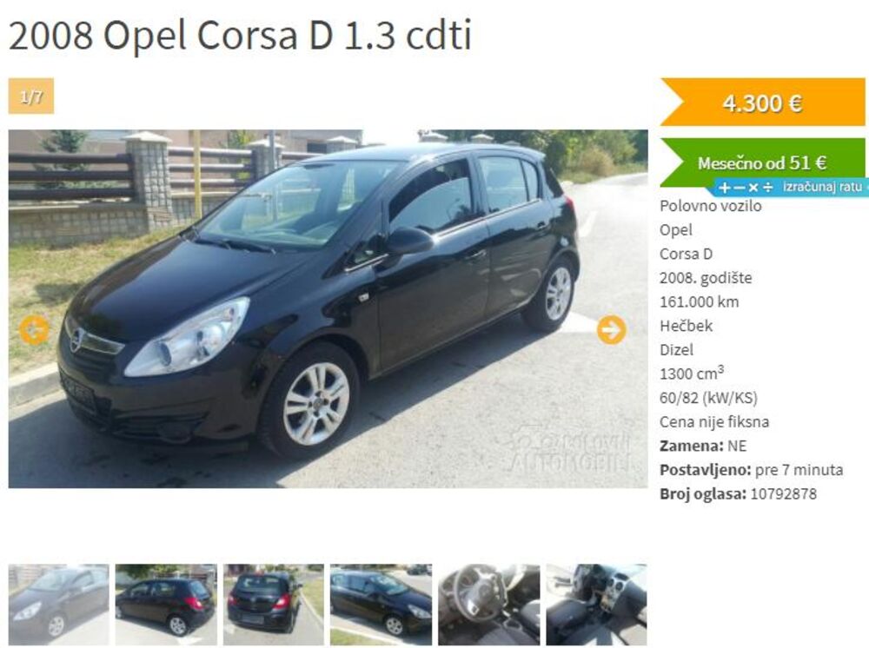869x648 pixels.
Task: Open fifth thumbnail showing steering wheel
Action: coord(488,605)
